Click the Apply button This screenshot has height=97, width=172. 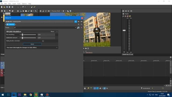[32, 44]
